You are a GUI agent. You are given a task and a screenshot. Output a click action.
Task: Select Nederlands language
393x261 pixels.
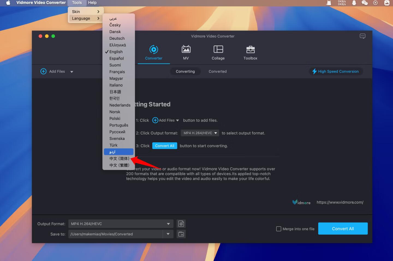point(119,105)
